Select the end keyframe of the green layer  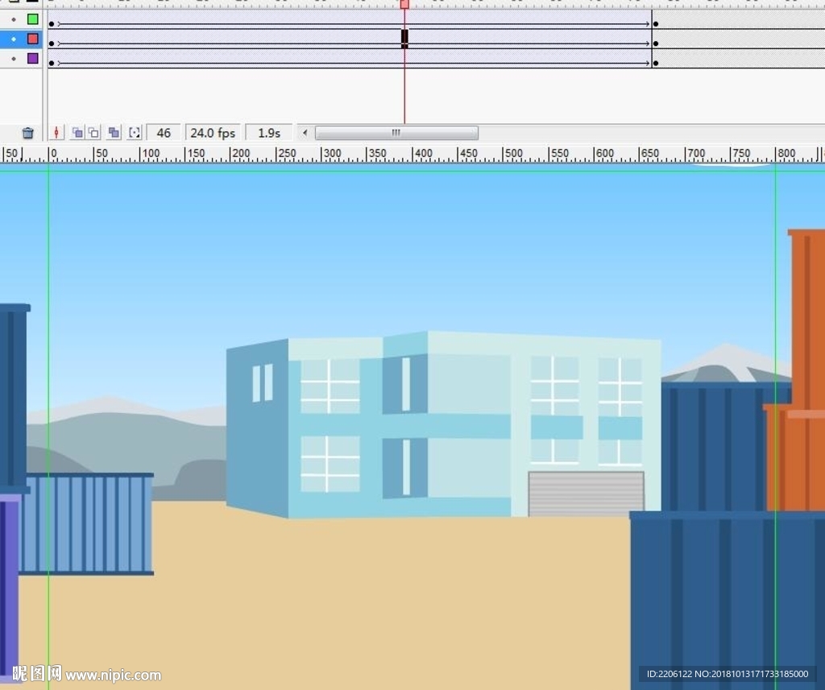[656, 24]
